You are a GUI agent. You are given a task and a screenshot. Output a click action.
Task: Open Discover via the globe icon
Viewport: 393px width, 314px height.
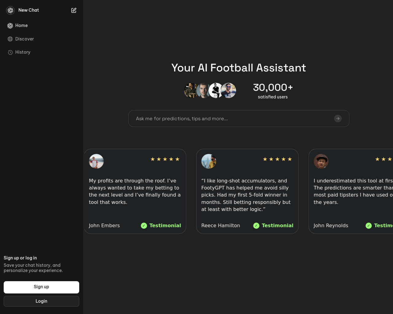click(10, 39)
